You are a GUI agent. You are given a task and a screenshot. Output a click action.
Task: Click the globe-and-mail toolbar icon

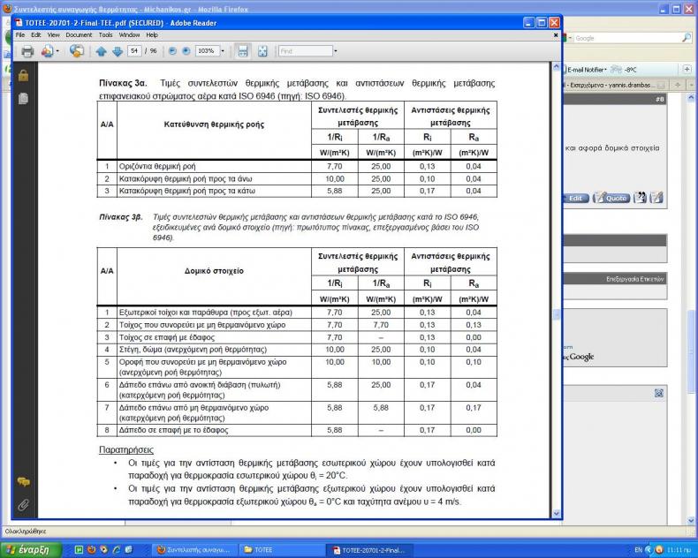point(77,50)
